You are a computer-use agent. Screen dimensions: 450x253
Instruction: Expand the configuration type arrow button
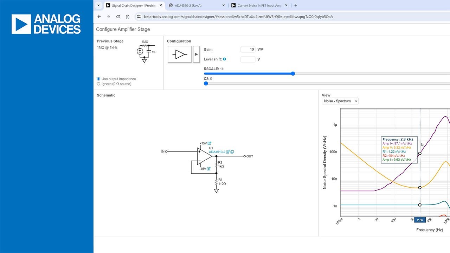pos(196,54)
